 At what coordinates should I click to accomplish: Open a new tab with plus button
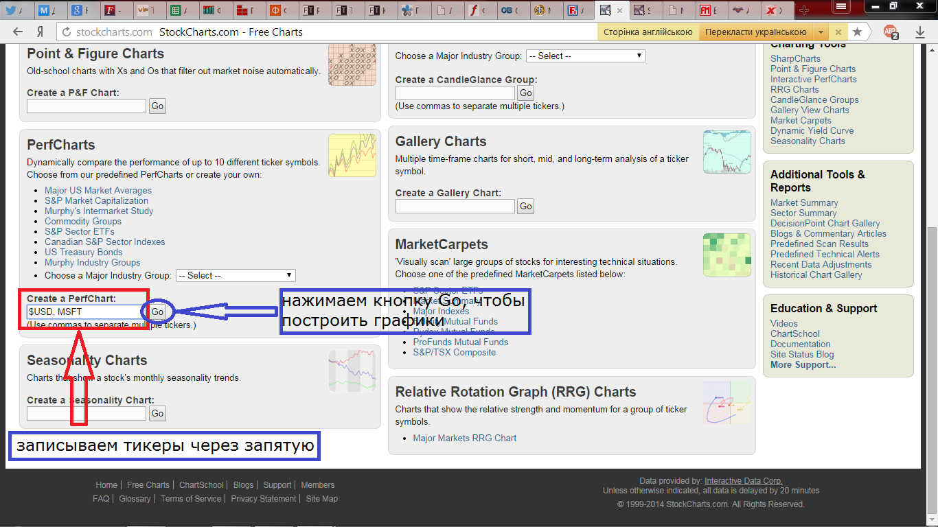pos(804,10)
